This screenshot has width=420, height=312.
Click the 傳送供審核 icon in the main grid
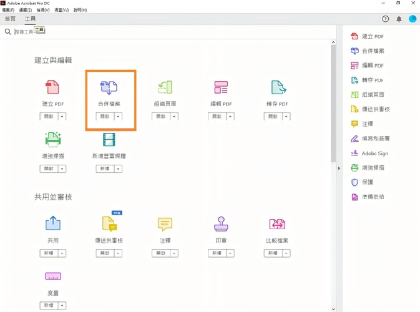coord(110,223)
